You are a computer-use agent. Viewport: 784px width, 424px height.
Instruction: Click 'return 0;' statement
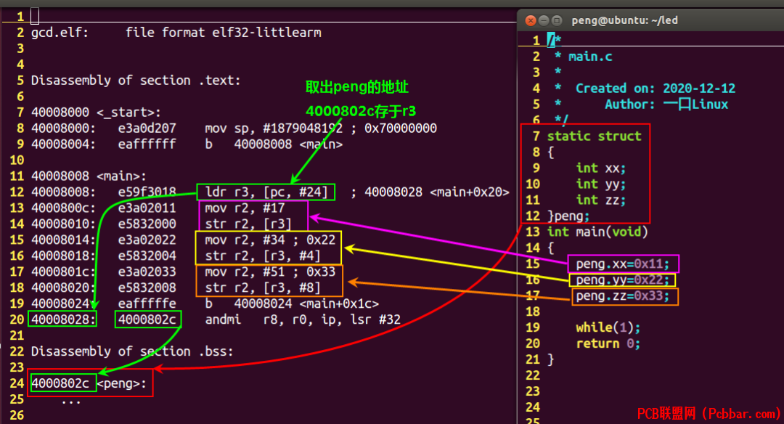[x=608, y=343]
